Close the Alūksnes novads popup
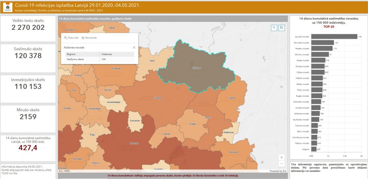This screenshot has width=368, height=179. (134, 47)
